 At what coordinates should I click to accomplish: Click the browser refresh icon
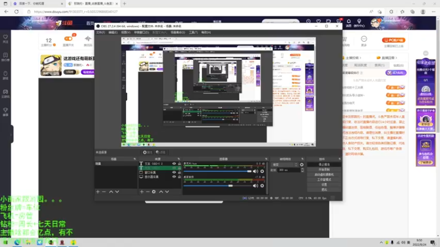pos(16,12)
